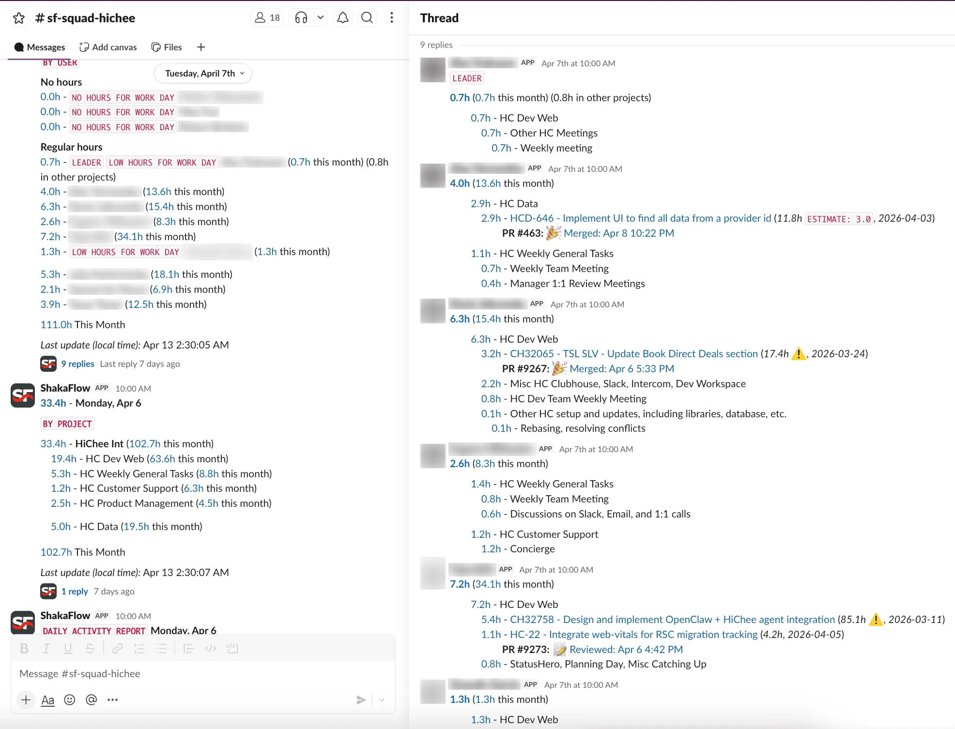Image resolution: width=955 pixels, height=729 pixels.
Task: Open the Tuesday, April 7th date dropdown
Action: 203,74
